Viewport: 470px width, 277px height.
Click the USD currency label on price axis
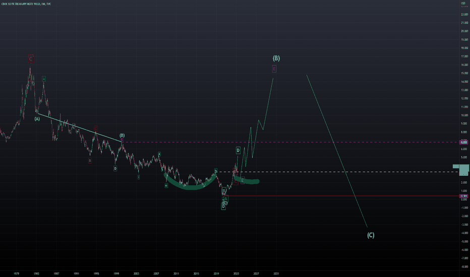click(463, 4)
